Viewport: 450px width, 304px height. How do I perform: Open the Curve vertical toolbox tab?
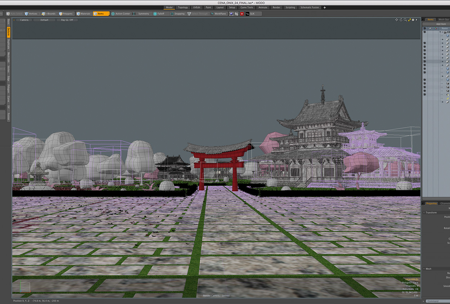click(9, 99)
